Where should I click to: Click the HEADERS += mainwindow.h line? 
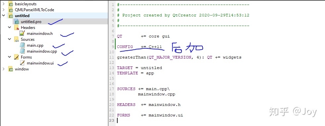pyautogui.click(x=149, y=105)
